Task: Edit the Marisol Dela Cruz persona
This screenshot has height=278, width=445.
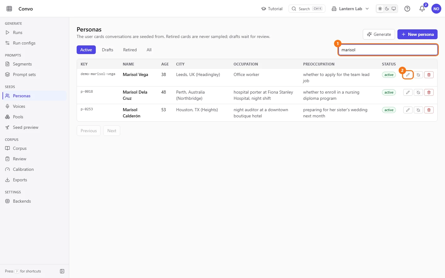Action: (x=408, y=92)
